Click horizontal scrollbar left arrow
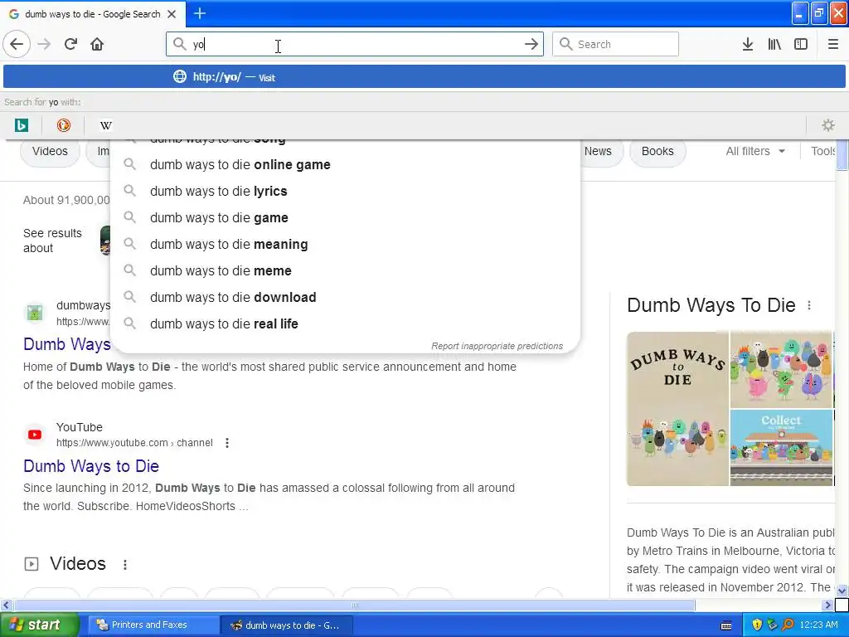This screenshot has height=637, width=849. (x=6, y=605)
